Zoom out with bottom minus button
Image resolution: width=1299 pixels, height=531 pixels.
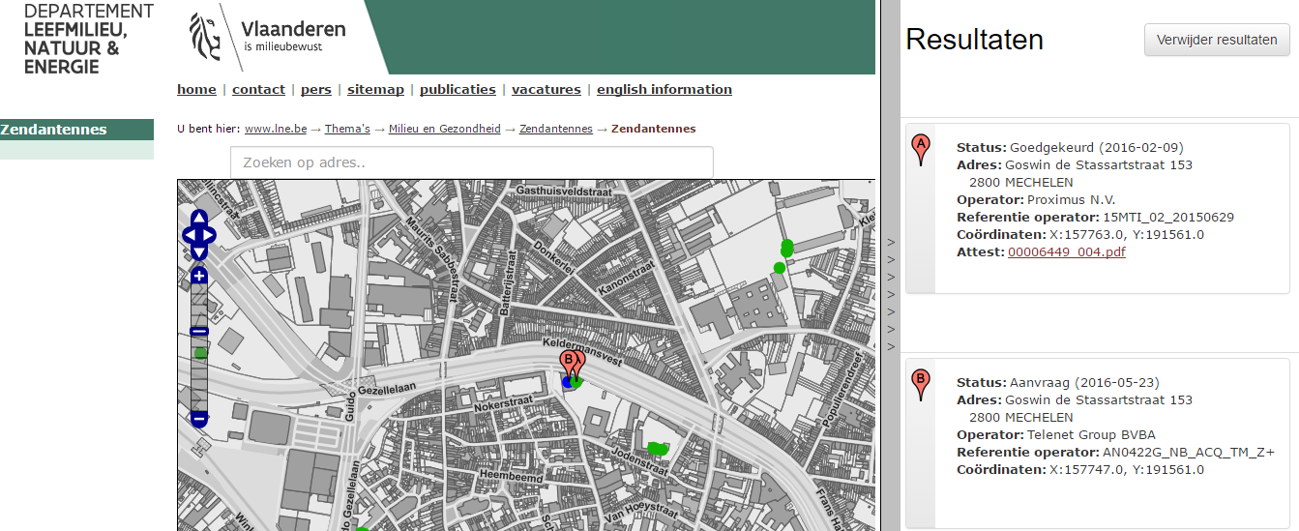pos(199,419)
